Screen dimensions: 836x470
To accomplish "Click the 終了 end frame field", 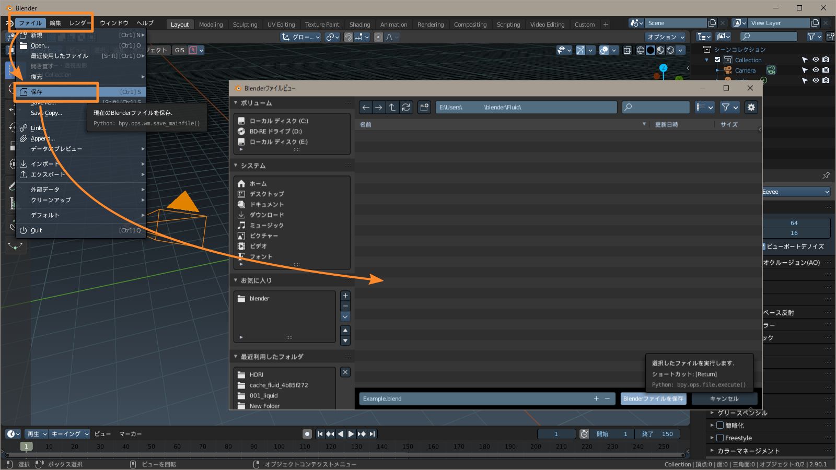I will [657, 434].
